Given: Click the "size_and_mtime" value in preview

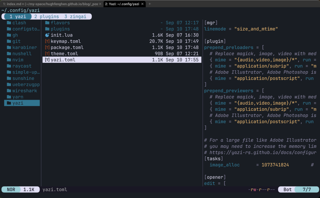Looking at the screenshot, I should (x=256, y=29).
